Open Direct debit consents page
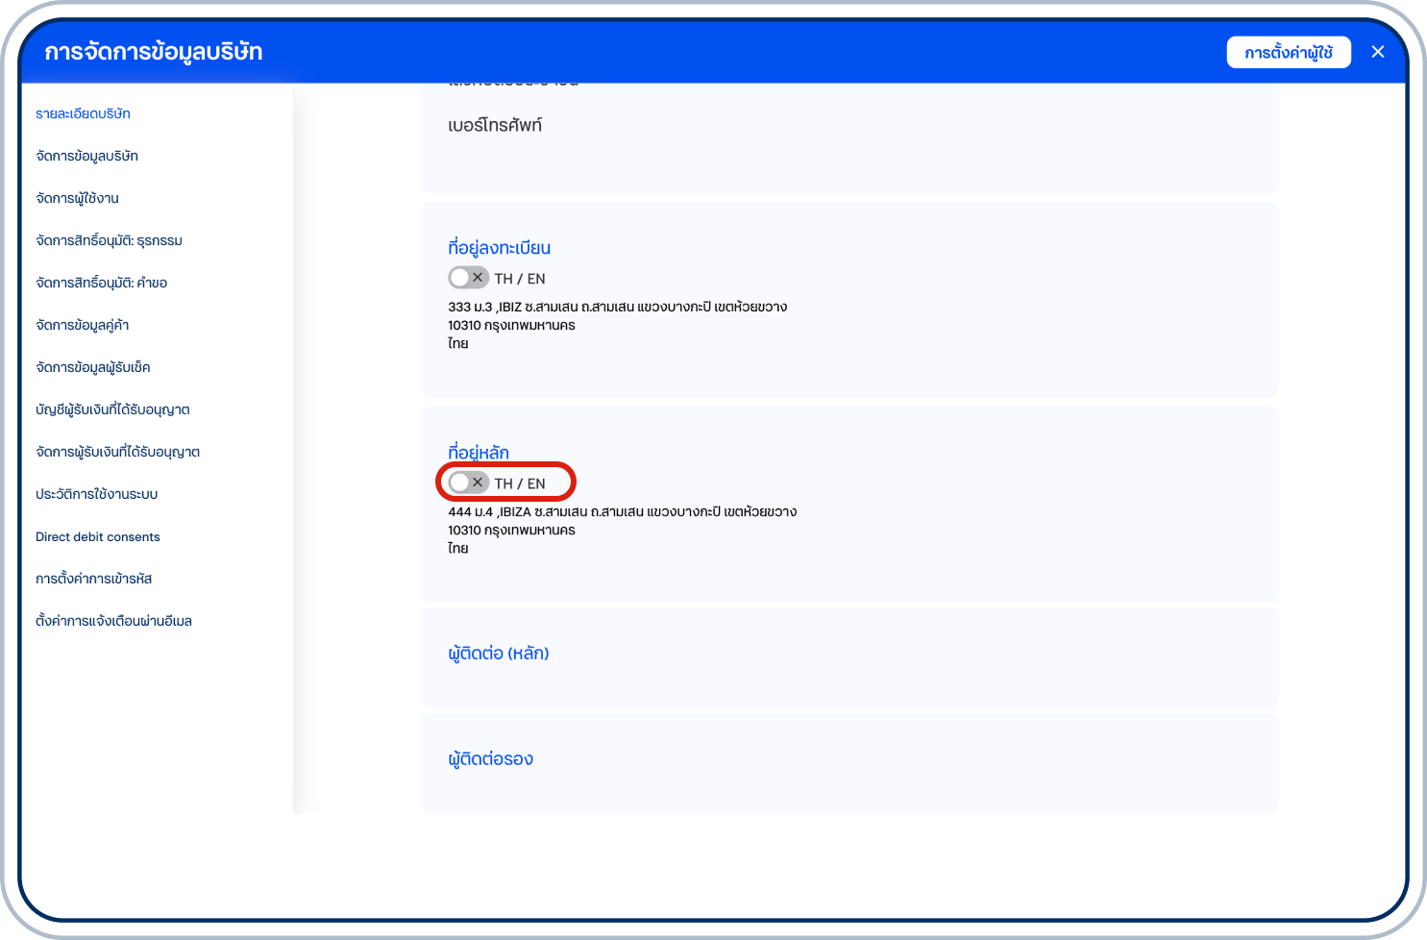The image size is (1427, 940). tap(97, 536)
